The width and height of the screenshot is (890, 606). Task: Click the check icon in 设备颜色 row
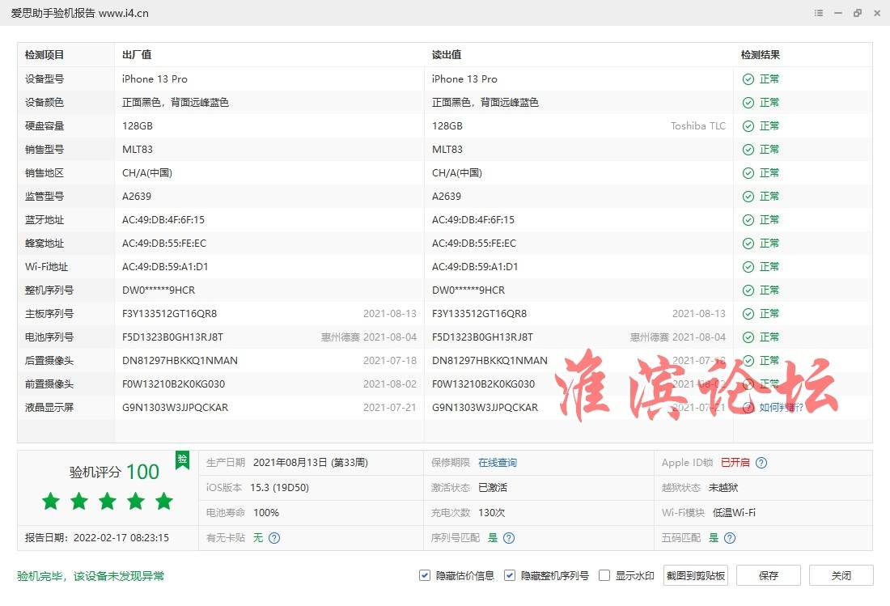748,102
